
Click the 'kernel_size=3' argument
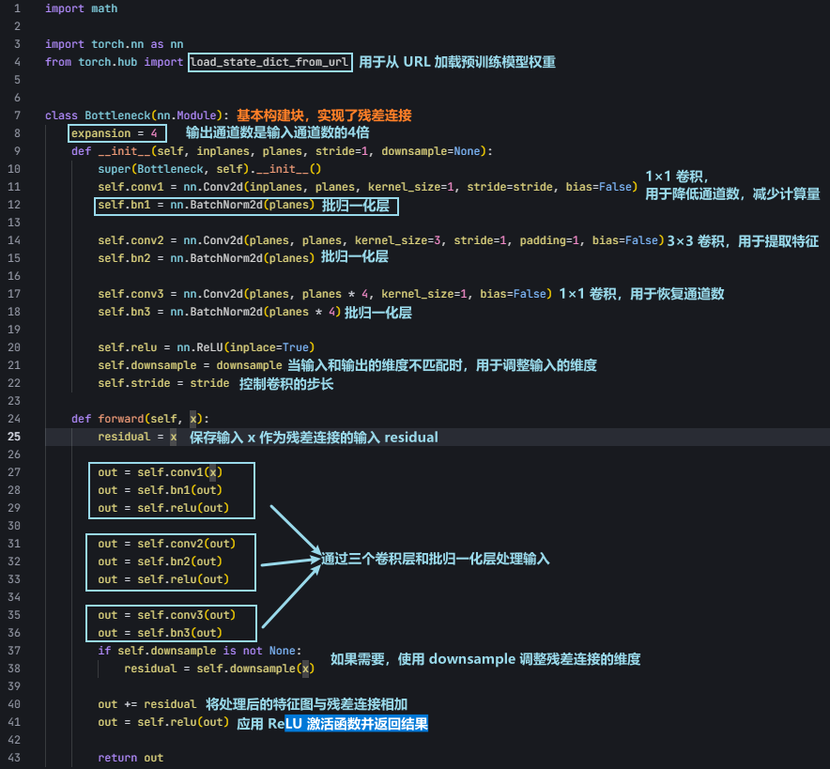tap(397, 240)
